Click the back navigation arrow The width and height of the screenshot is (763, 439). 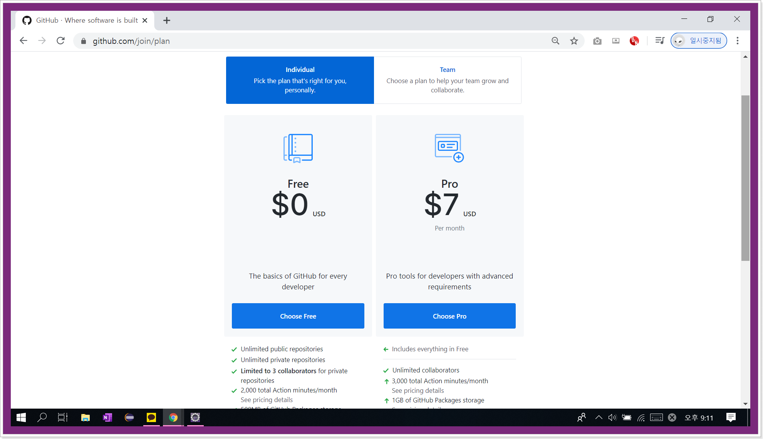(x=23, y=41)
